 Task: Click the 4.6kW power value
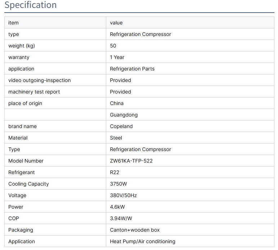117,207
